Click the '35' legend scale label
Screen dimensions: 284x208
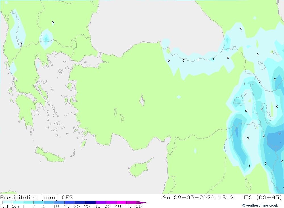(108, 206)
